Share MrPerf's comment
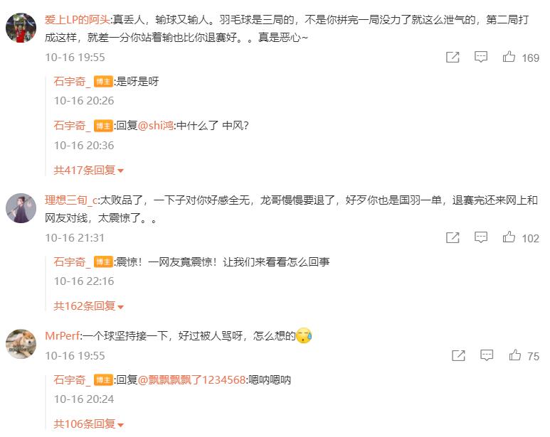 (458, 355)
